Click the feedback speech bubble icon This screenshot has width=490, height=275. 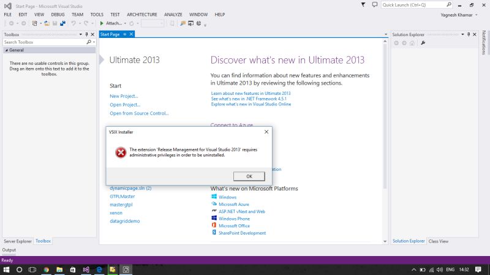375,5
